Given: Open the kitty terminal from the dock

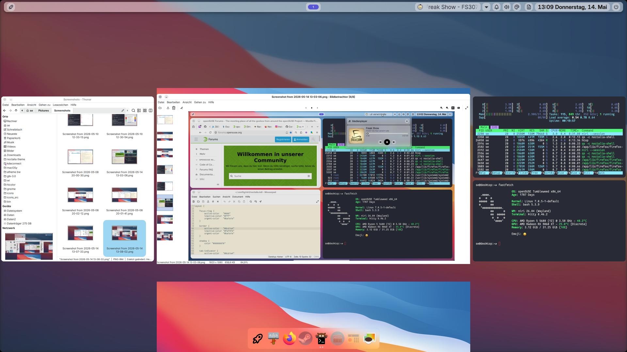Looking at the screenshot, I should (321, 339).
